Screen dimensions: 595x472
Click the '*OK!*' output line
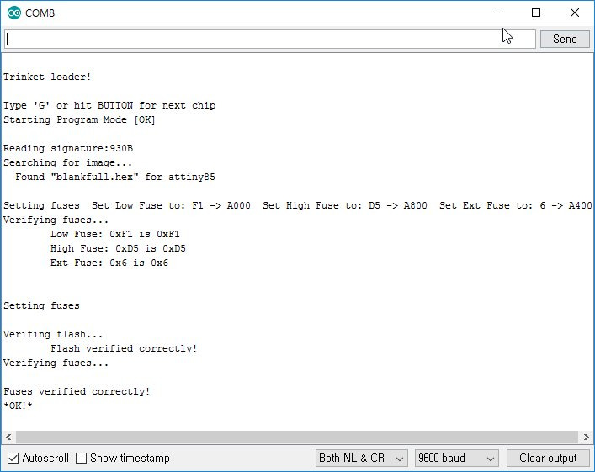[x=18, y=406]
